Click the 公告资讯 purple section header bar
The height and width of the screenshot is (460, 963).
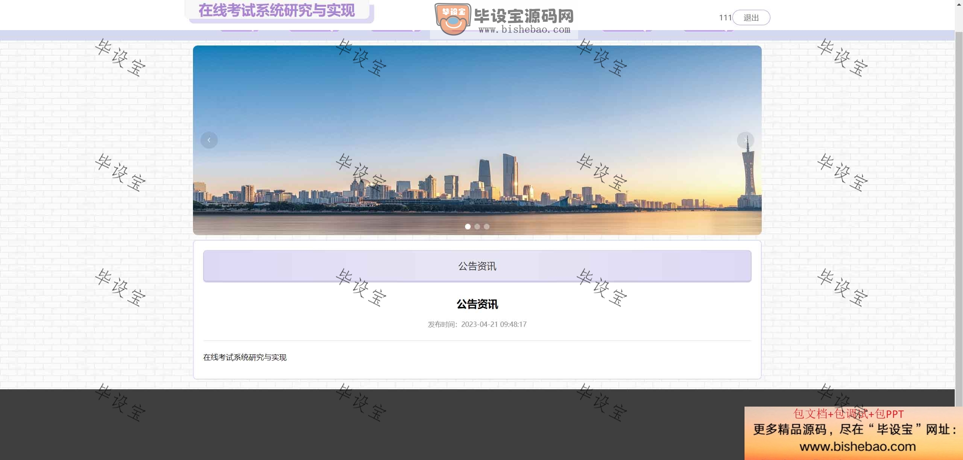click(477, 266)
